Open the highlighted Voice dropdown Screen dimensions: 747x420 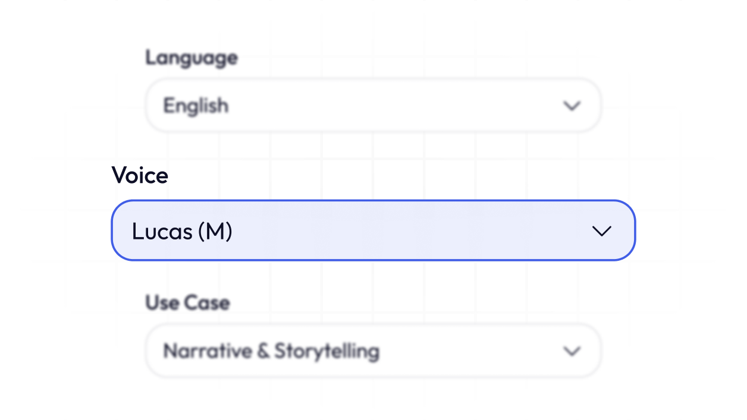[x=373, y=230]
